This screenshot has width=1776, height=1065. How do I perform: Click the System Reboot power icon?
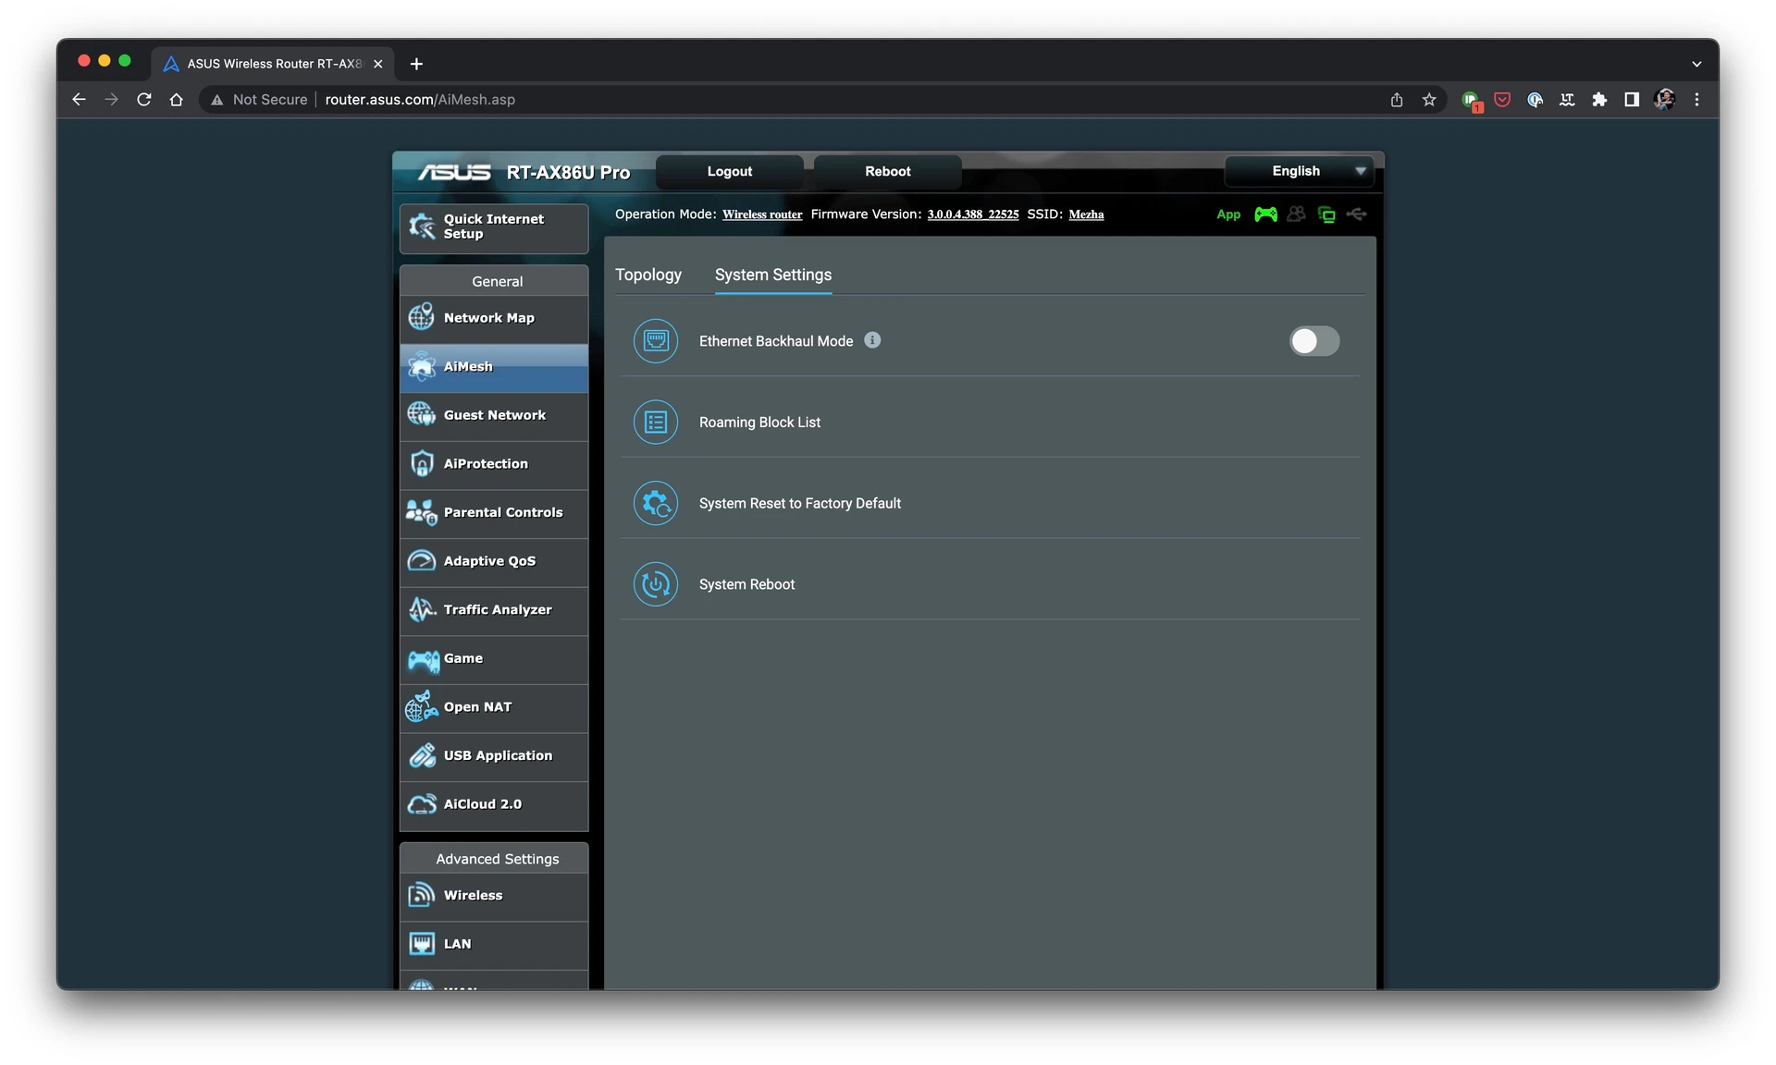[x=656, y=584]
